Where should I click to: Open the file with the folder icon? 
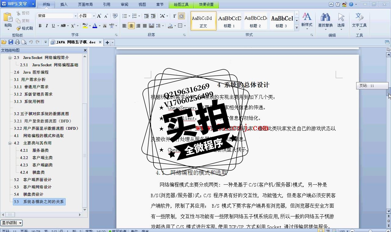(4, 42)
